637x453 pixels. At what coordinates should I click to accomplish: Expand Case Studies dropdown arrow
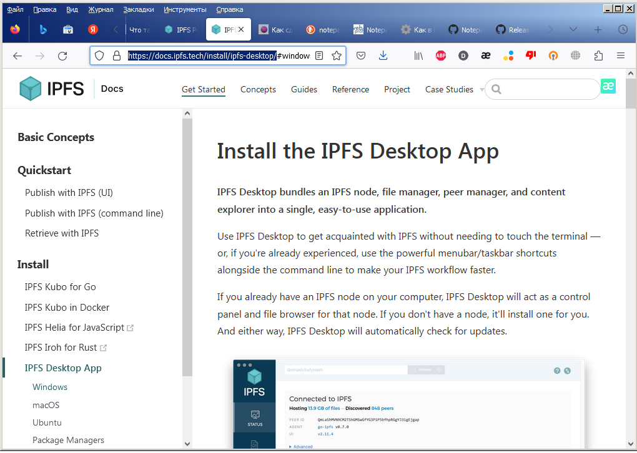pos(481,90)
